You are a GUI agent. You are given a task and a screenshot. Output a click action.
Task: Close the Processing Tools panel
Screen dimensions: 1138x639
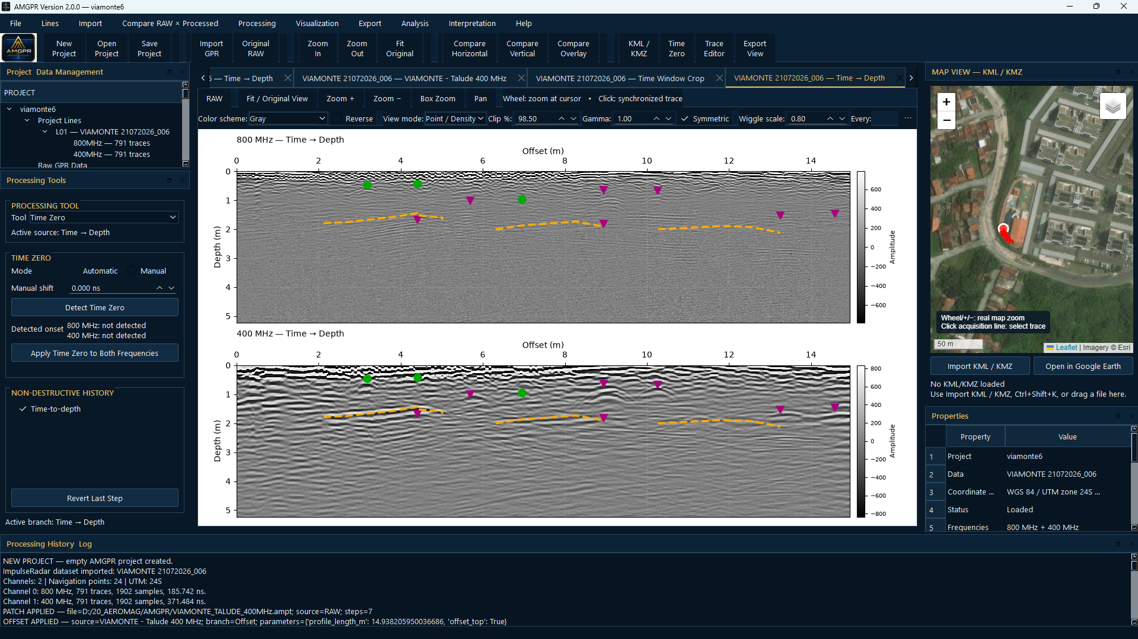[x=182, y=180]
